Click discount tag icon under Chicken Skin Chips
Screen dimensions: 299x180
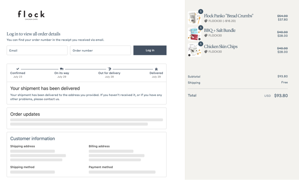coord(206,51)
